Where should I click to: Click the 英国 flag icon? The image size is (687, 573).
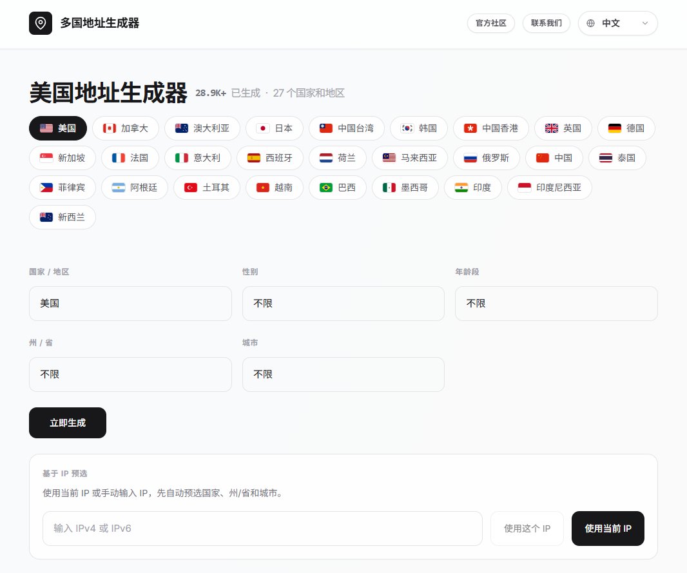tap(551, 128)
